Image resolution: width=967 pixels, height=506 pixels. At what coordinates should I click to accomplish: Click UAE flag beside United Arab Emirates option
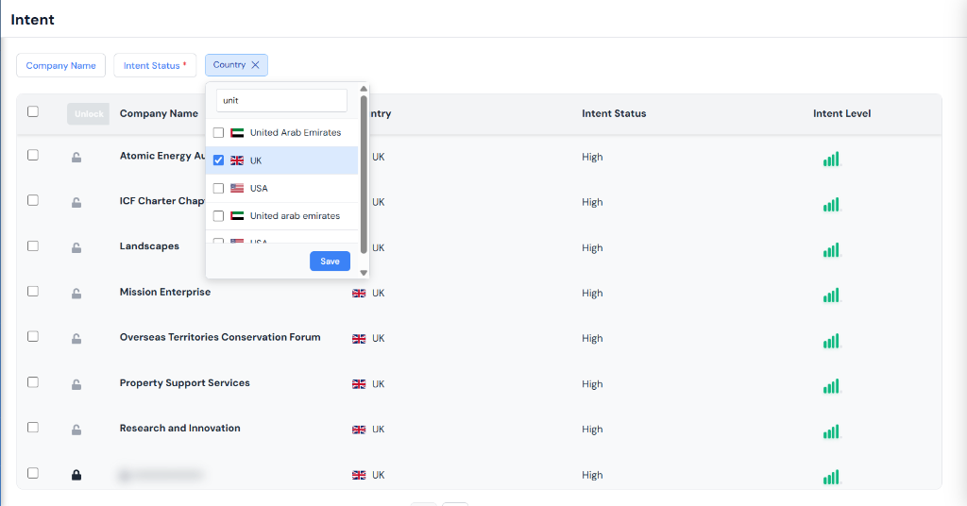[237, 132]
